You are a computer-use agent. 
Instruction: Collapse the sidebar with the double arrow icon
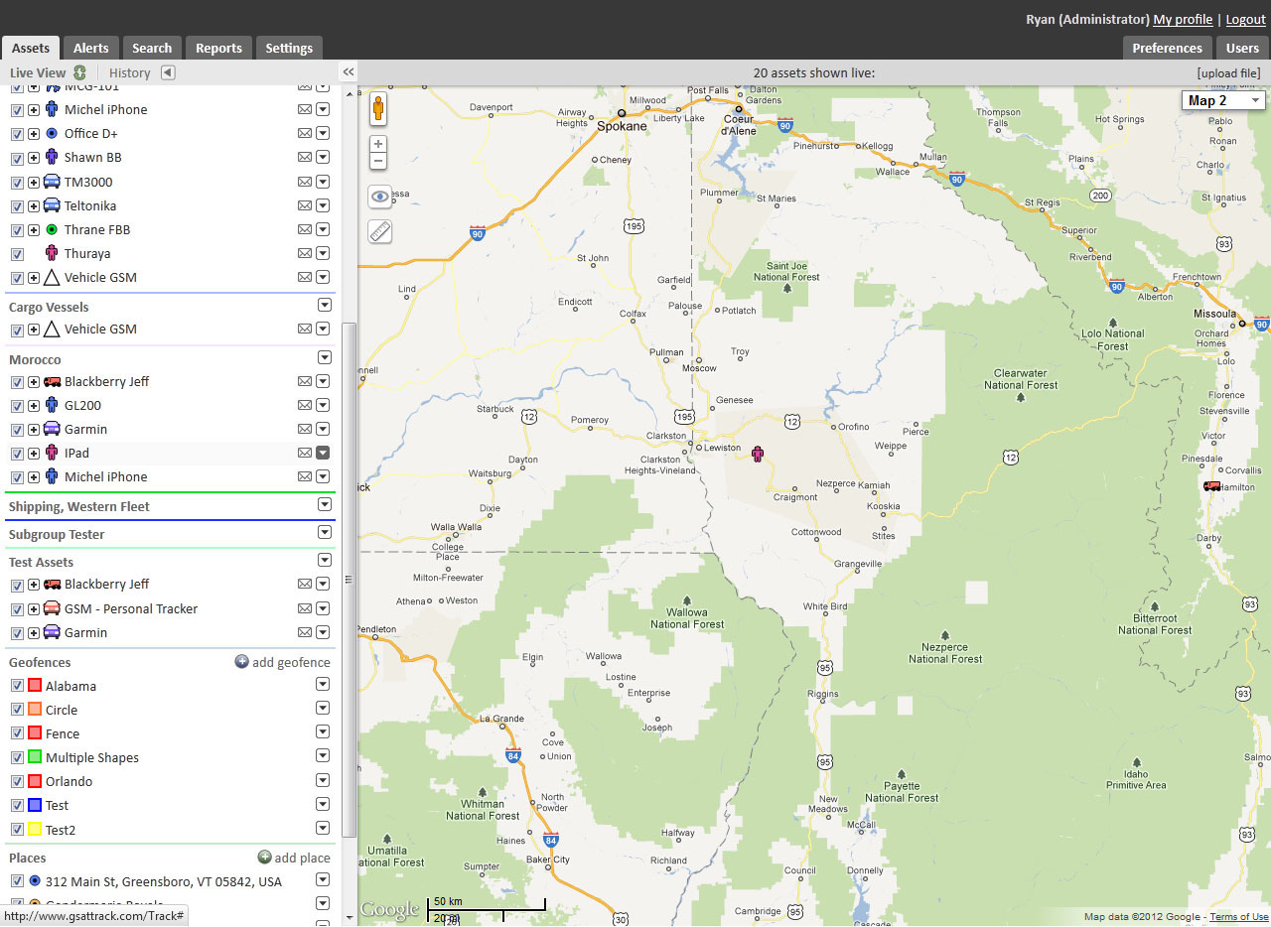point(349,72)
